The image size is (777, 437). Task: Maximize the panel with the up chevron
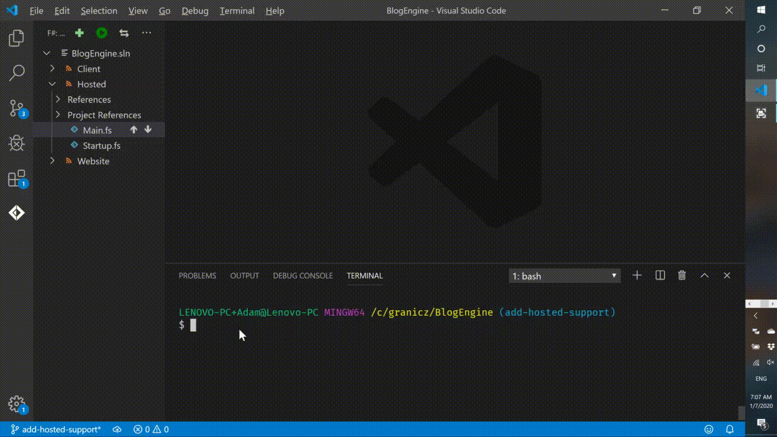pyautogui.click(x=704, y=276)
